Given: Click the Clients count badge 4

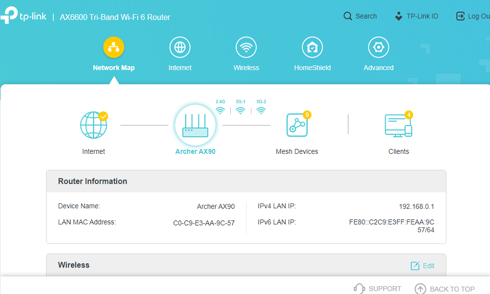Looking at the screenshot, I should (409, 115).
